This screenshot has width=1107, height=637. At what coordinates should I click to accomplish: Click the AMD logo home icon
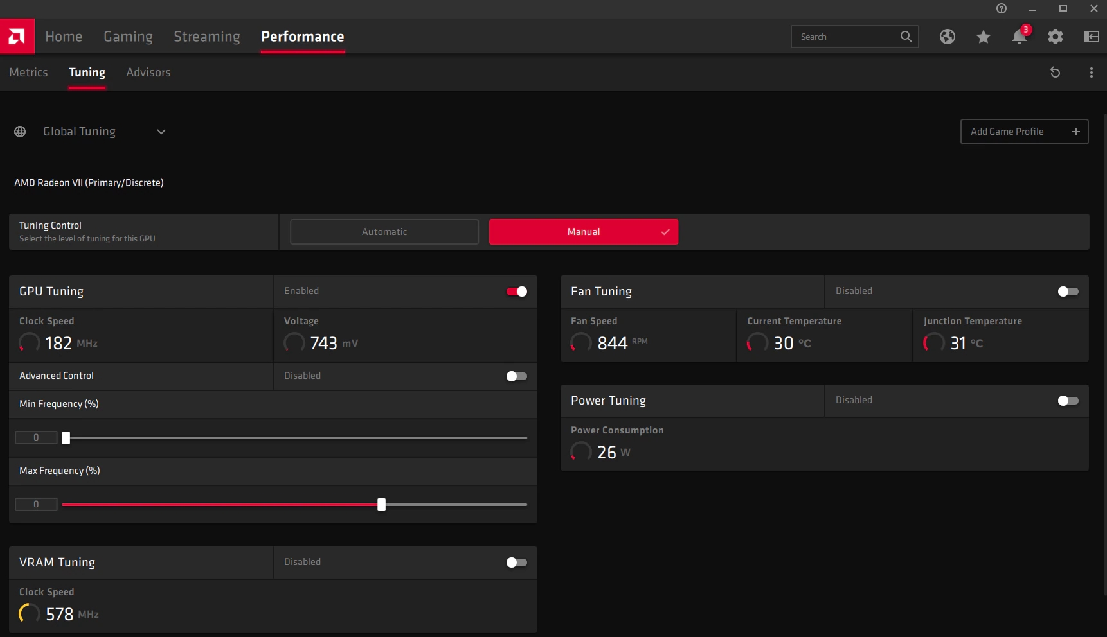pyautogui.click(x=17, y=37)
